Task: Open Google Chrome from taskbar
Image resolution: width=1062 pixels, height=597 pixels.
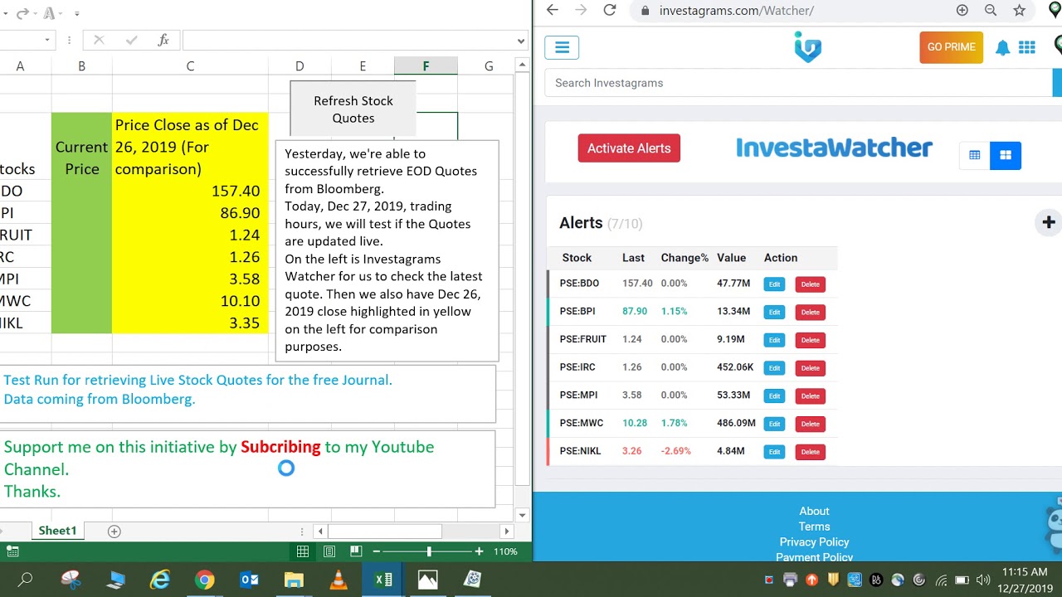Action: pyautogui.click(x=204, y=580)
